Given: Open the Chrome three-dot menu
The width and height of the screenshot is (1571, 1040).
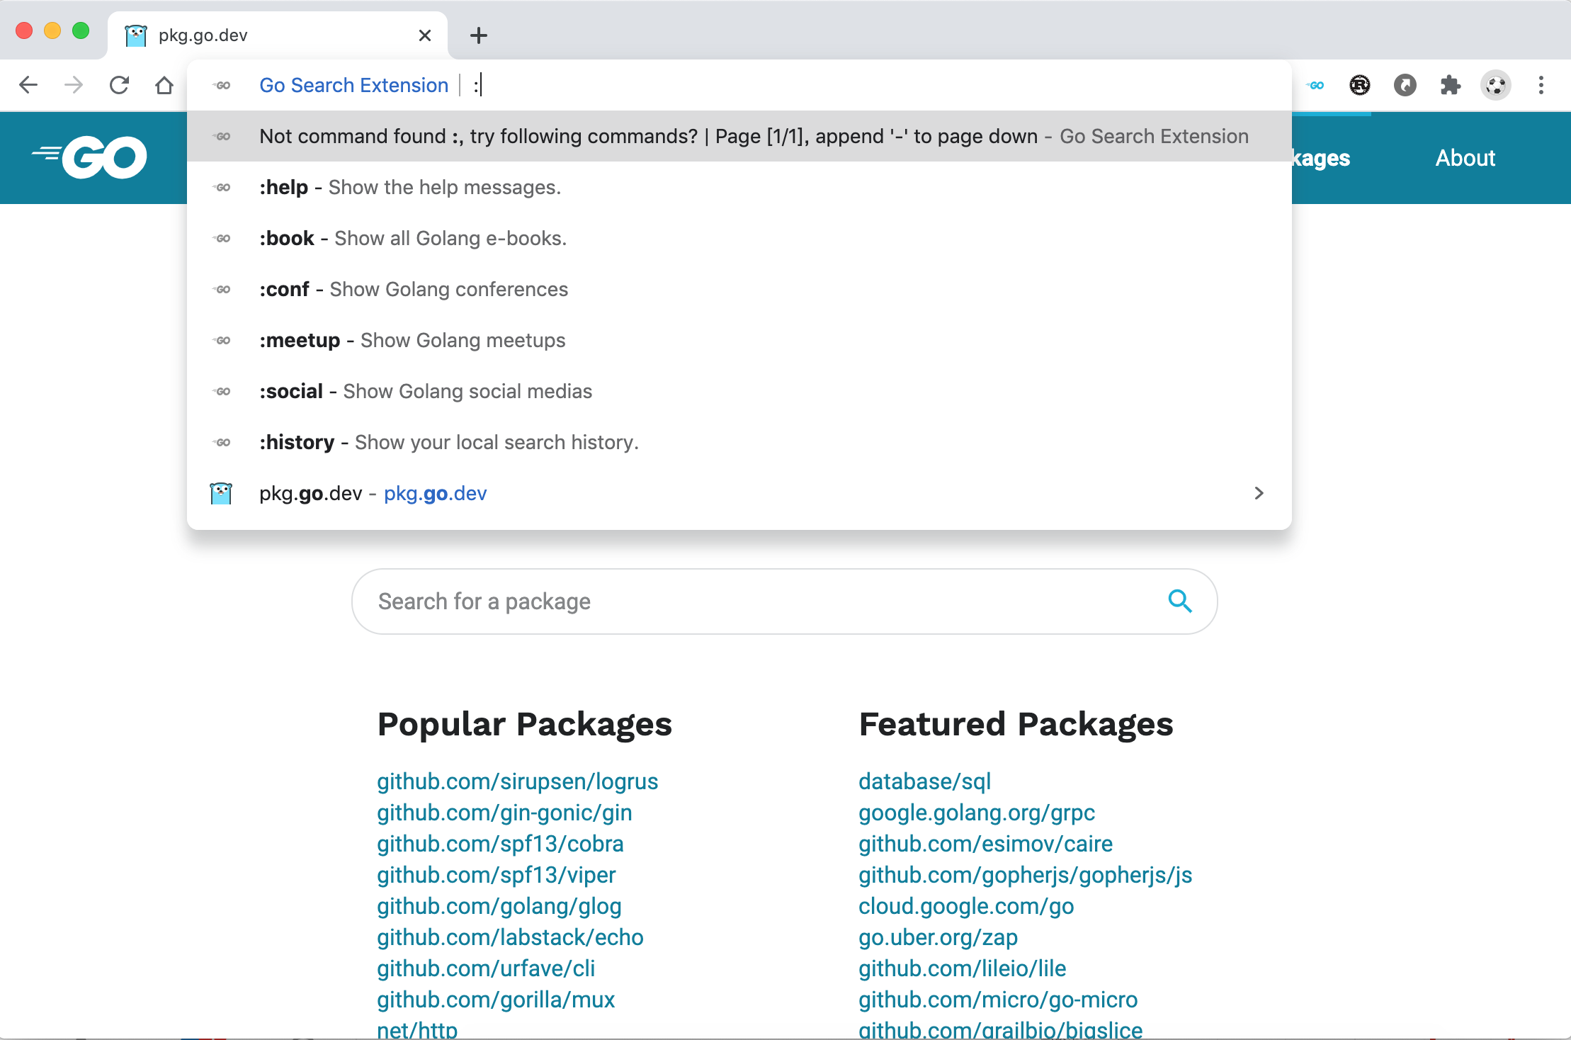Looking at the screenshot, I should (1541, 86).
